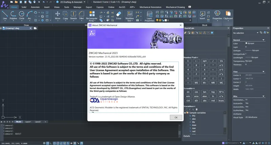Click the Donut tool icon in Draw panel
Image resolution: width=271 pixels, height=145 pixels.
point(42,20)
